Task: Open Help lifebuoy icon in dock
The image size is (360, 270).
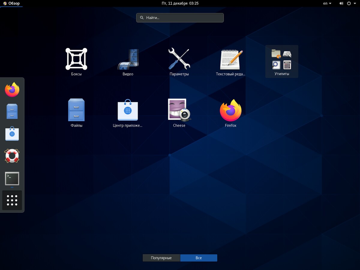Action: (x=12, y=156)
